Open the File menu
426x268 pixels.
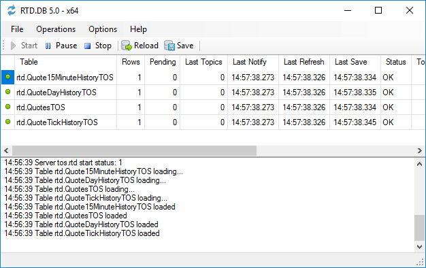point(17,29)
